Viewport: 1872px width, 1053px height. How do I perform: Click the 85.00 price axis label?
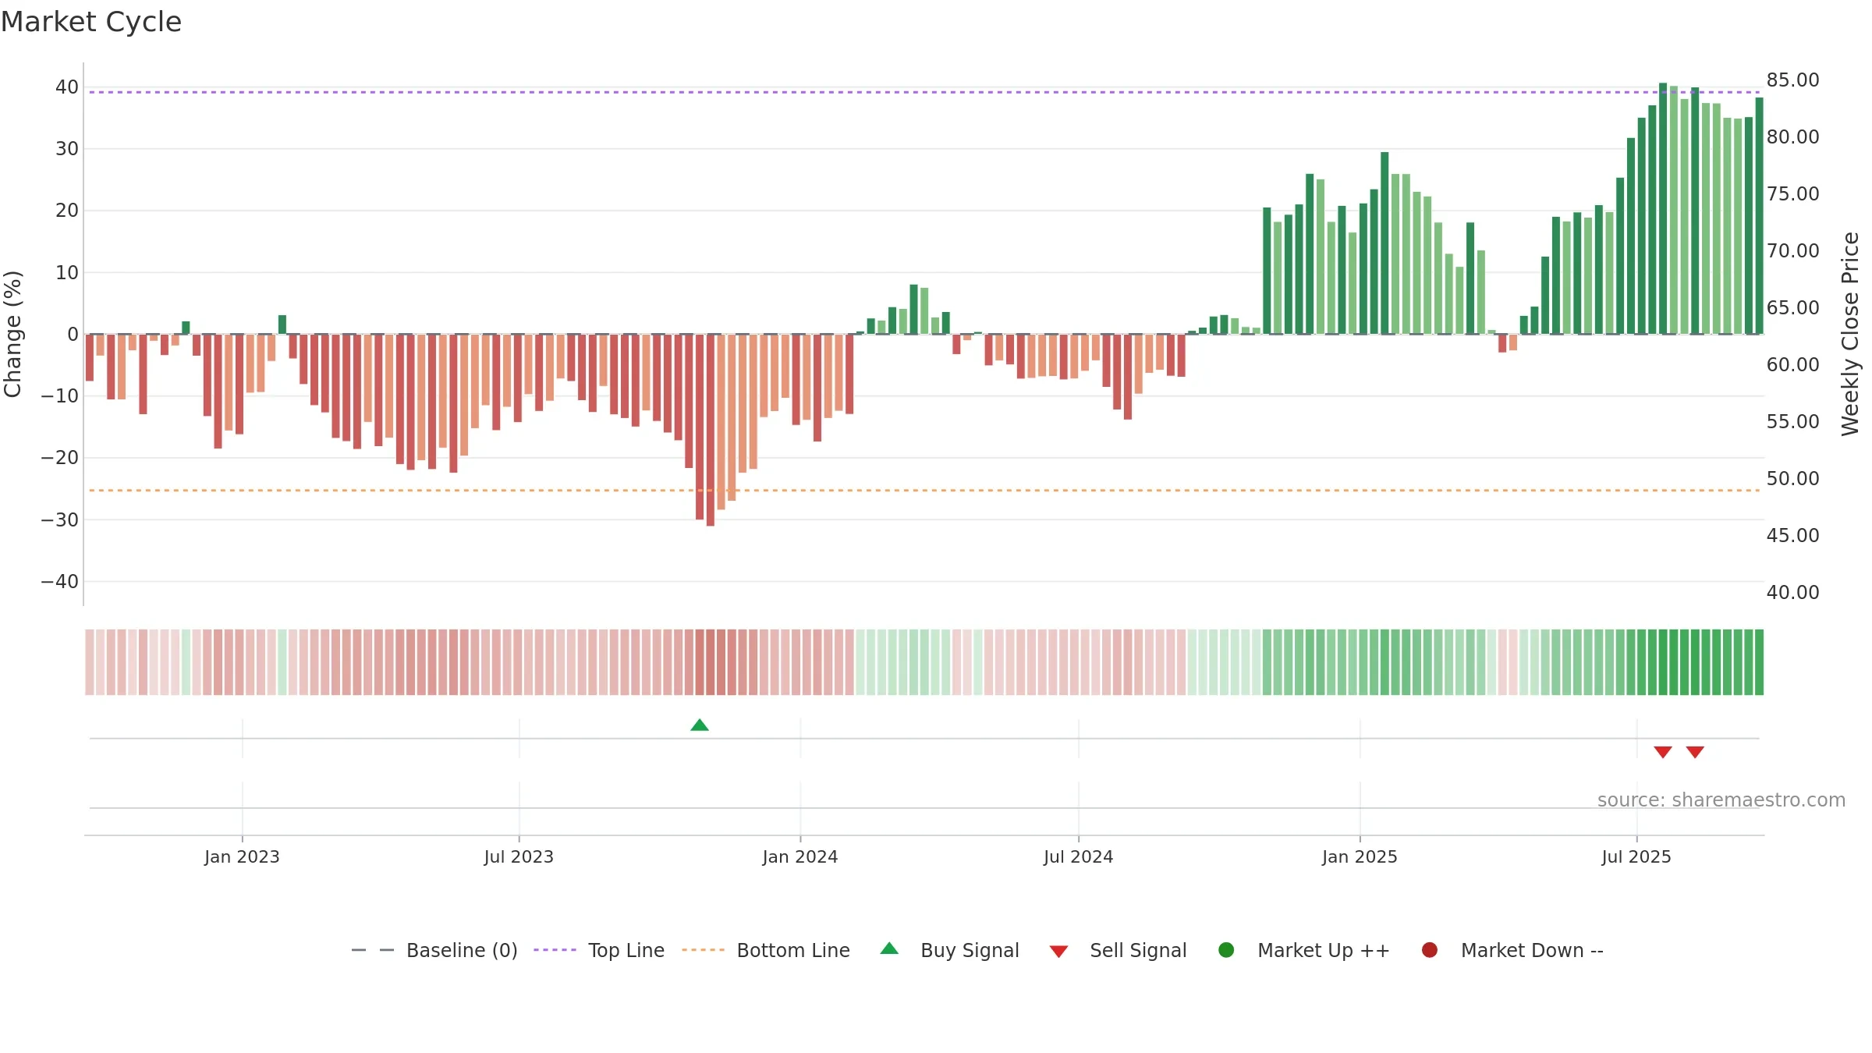(1792, 80)
